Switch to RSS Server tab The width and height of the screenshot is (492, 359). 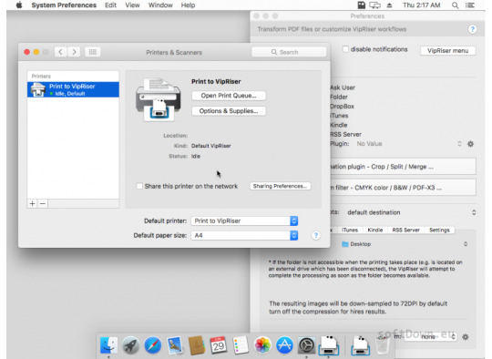pyautogui.click(x=405, y=230)
